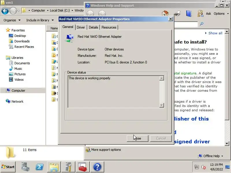Image resolution: width=231 pixels, height=173 pixels.
Task: Switch to Driver tab
Action: point(81,27)
